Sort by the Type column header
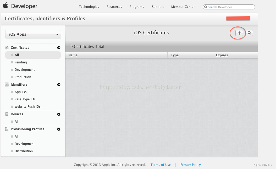276x169 pixels. (190, 55)
